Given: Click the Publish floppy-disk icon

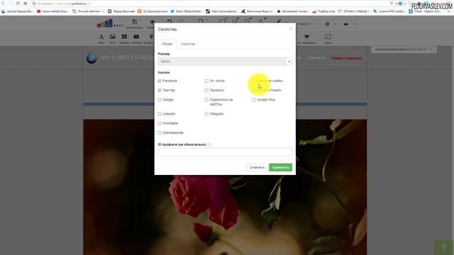Looking at the screenshot, I should coord(135,22).
